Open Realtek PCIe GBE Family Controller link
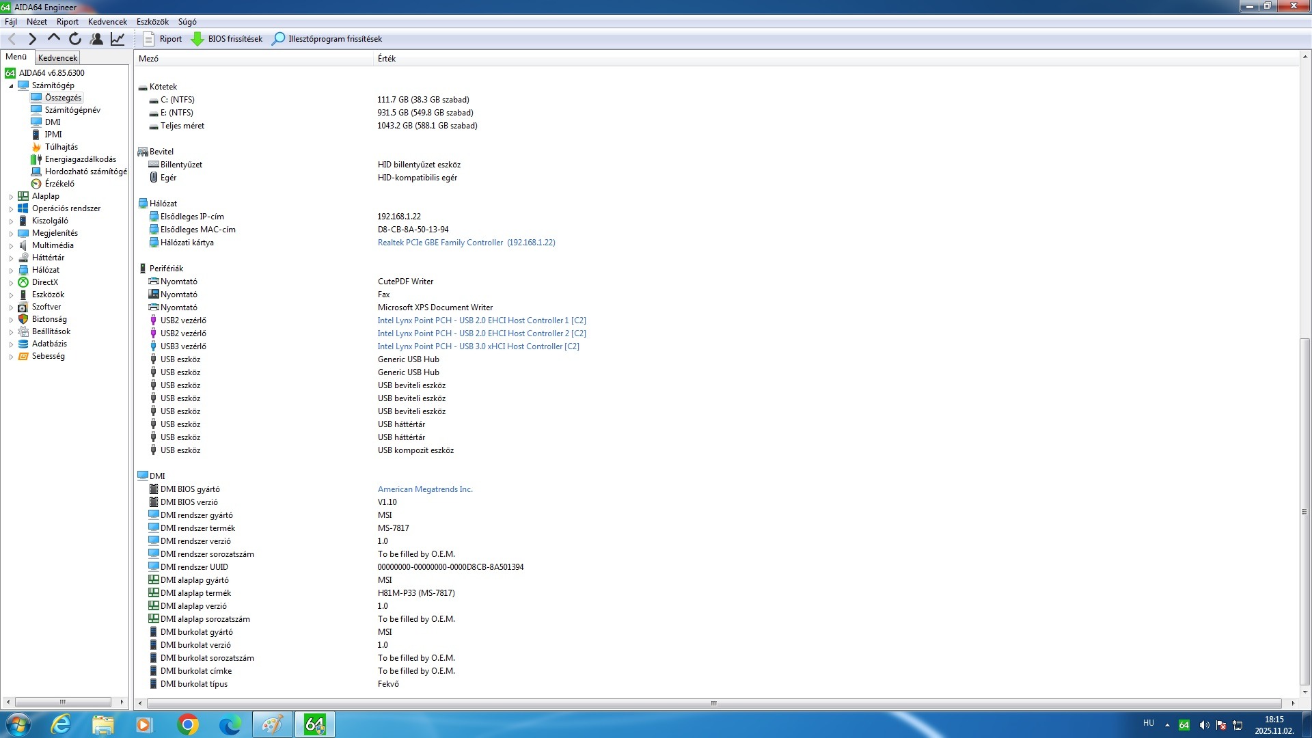Viewport: 1312px width, 738px height. pyautogui.click(x=466, y=243)
